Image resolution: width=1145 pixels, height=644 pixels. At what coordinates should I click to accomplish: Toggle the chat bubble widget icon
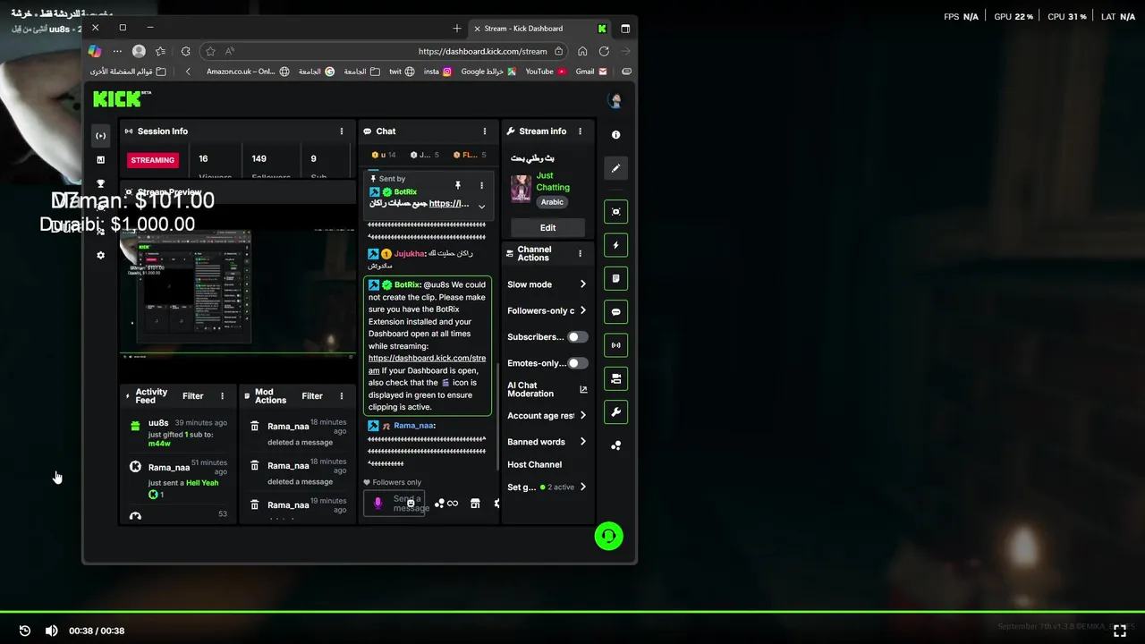point(615,312)
